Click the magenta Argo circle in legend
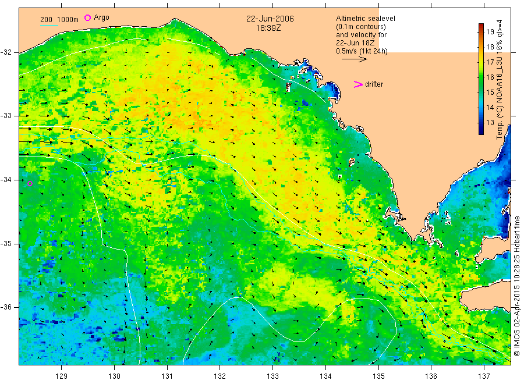524x384 pixels. pyautogui.click(x=87, y=17)
